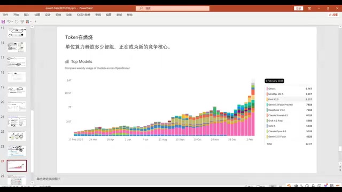Click the 'Claude Opus 4.6' legend row
This screenshot has width=342, height=192.
[289, 131]
